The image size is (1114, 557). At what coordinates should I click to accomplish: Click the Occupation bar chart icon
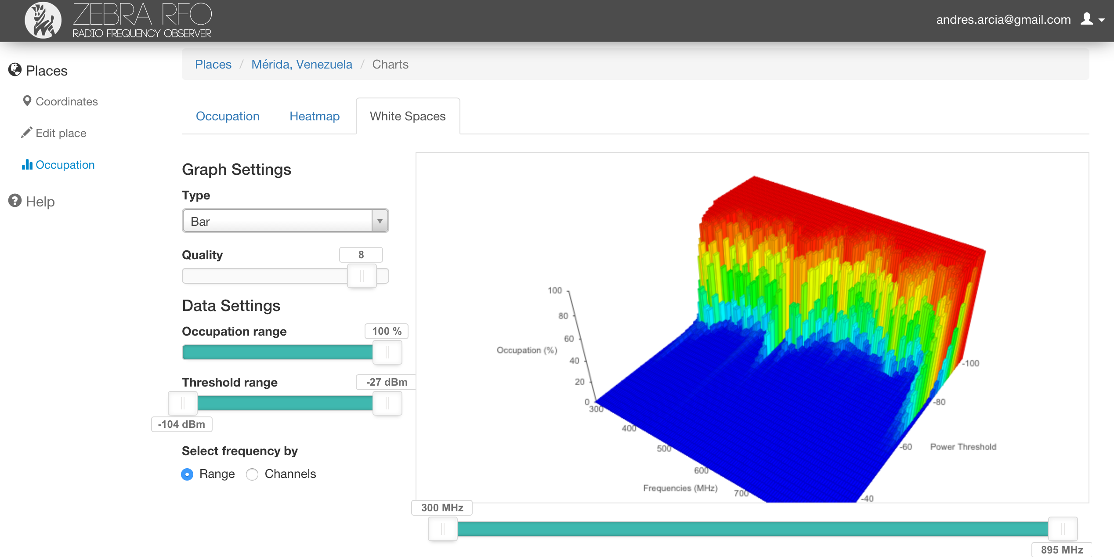coord(27,165)
